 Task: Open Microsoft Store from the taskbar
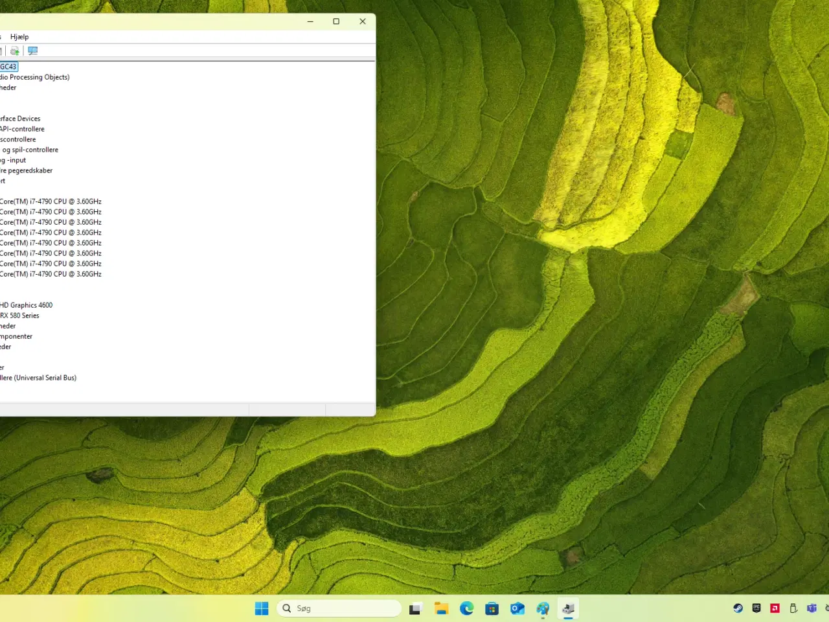pos(492,608)
